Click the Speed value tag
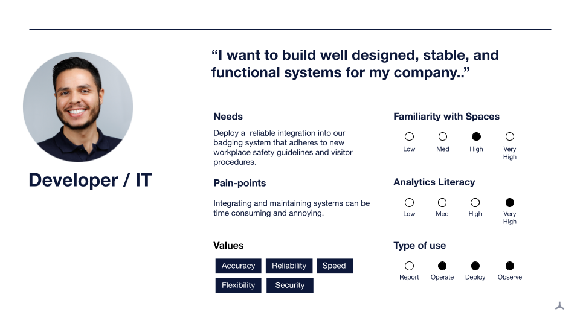This screenshot has height=326, width=580. tap(334, 266)
